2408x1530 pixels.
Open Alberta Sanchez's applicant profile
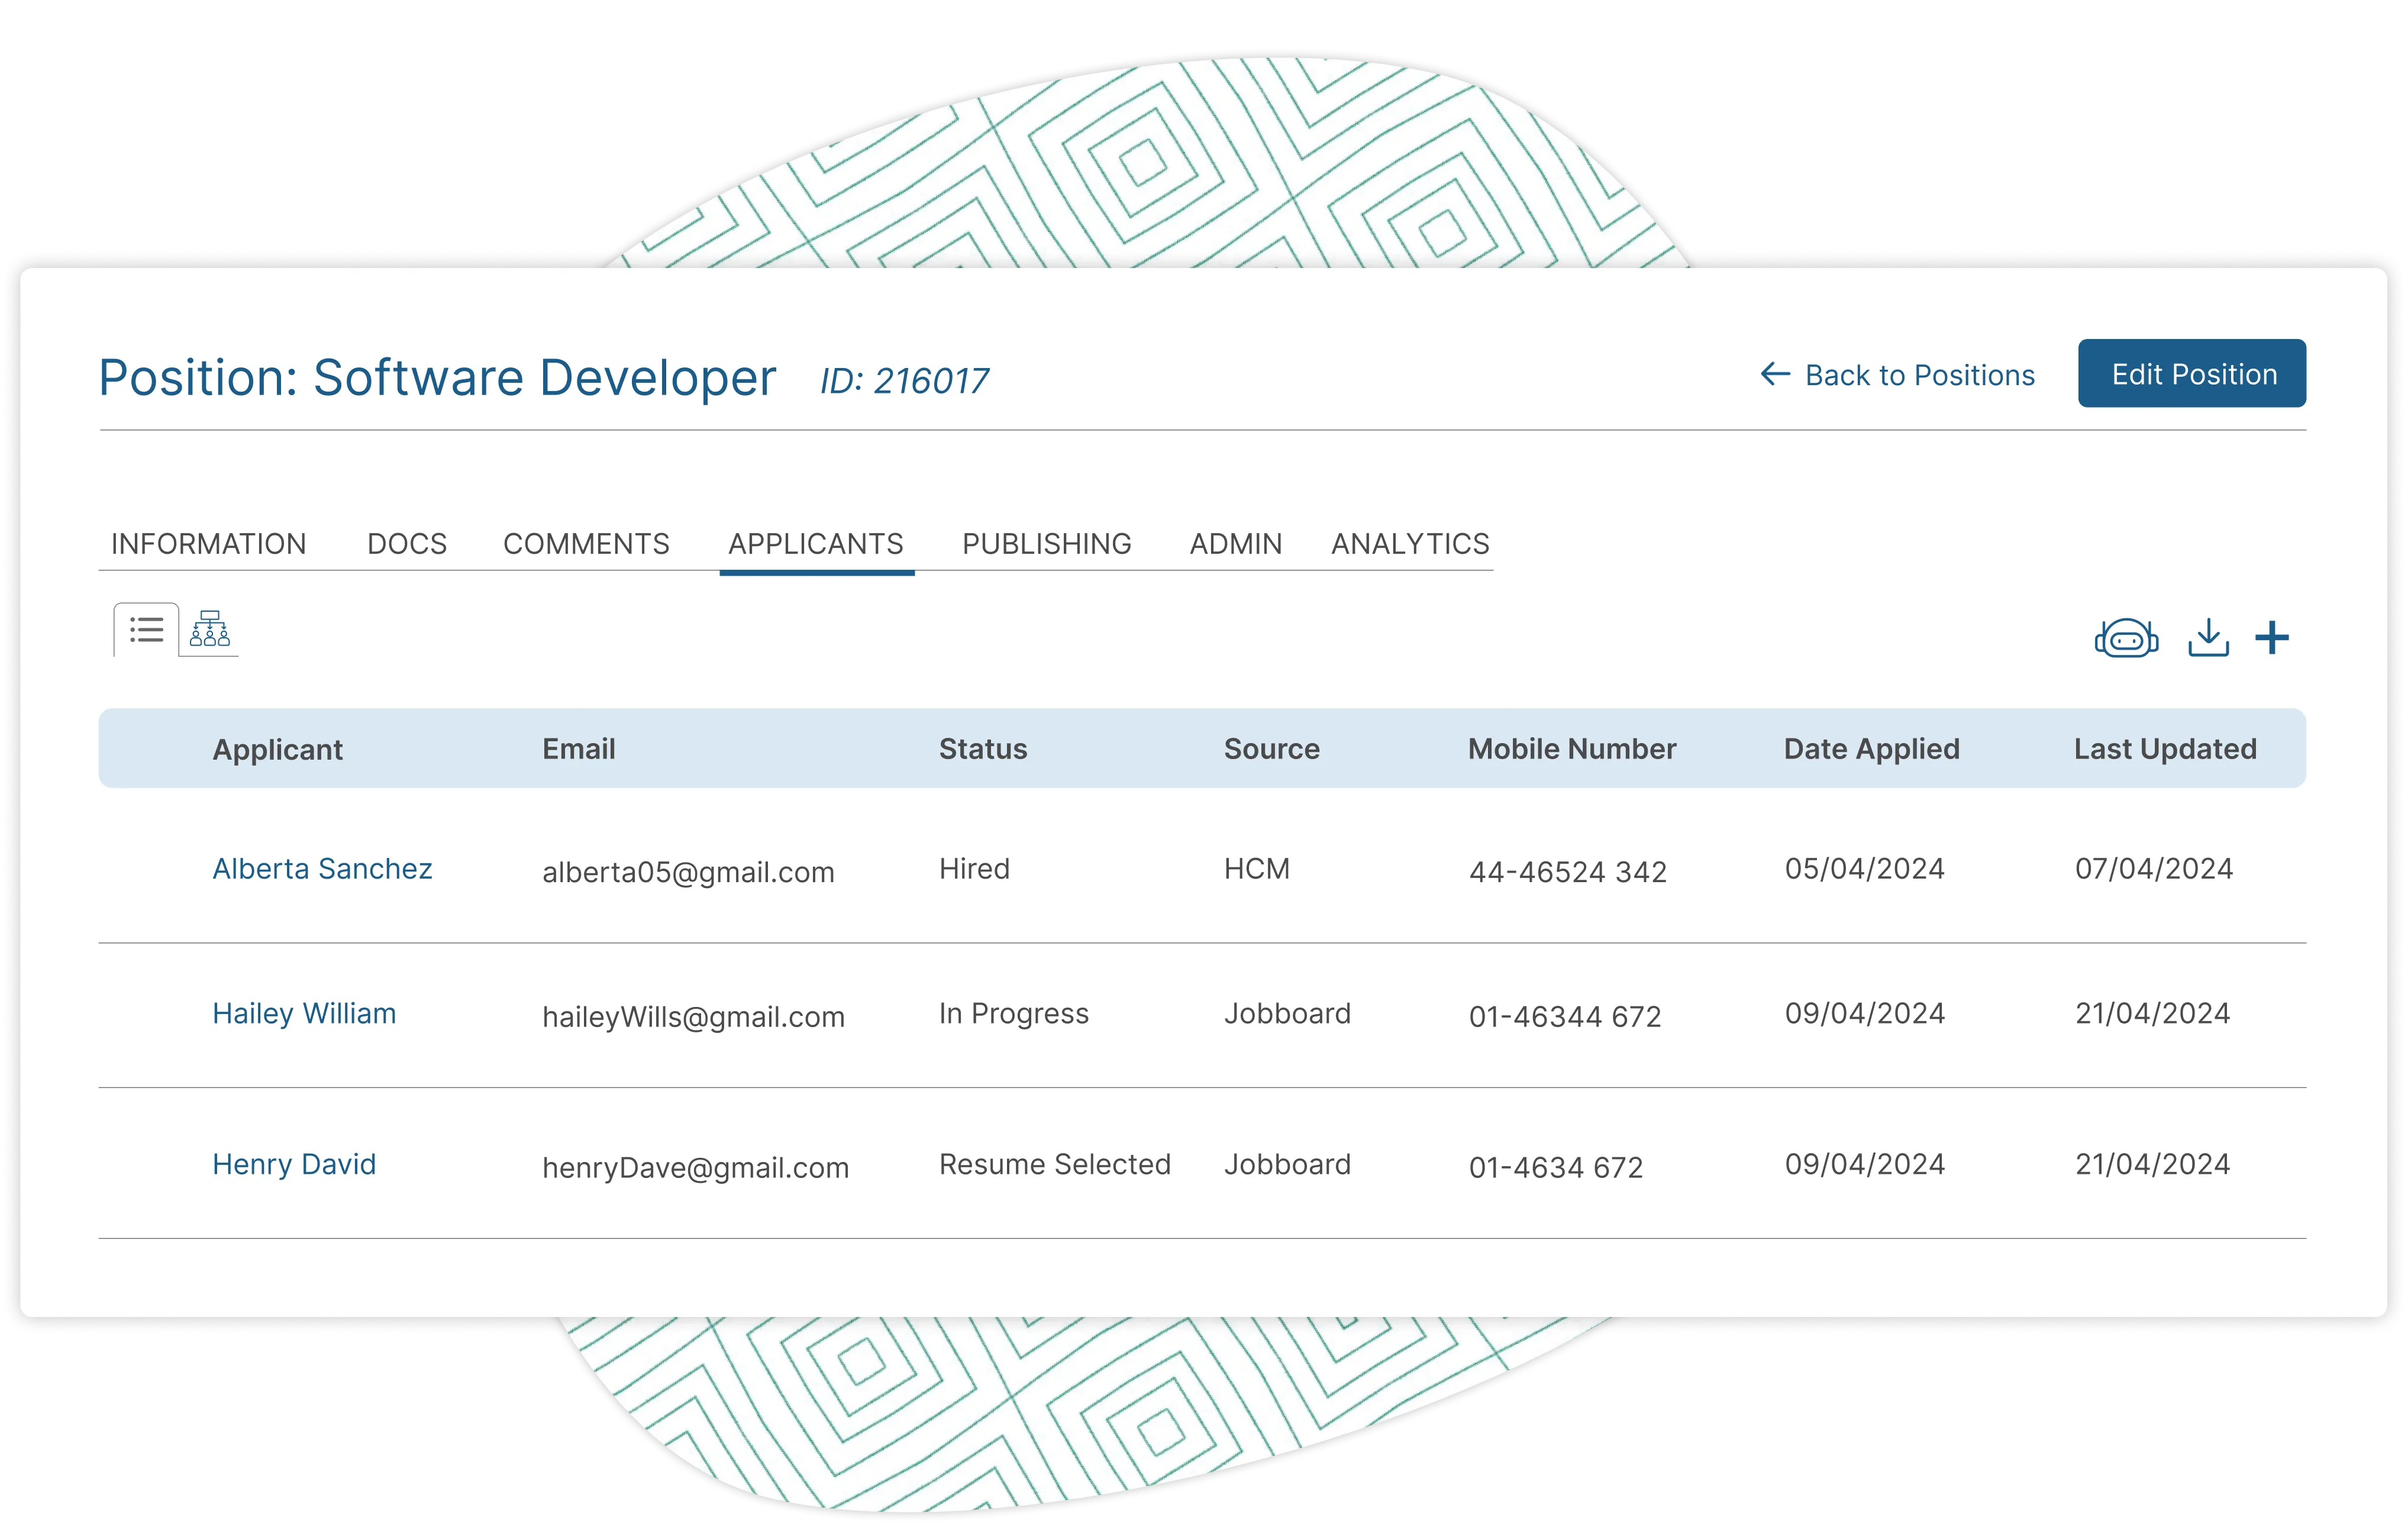point(322,869)
